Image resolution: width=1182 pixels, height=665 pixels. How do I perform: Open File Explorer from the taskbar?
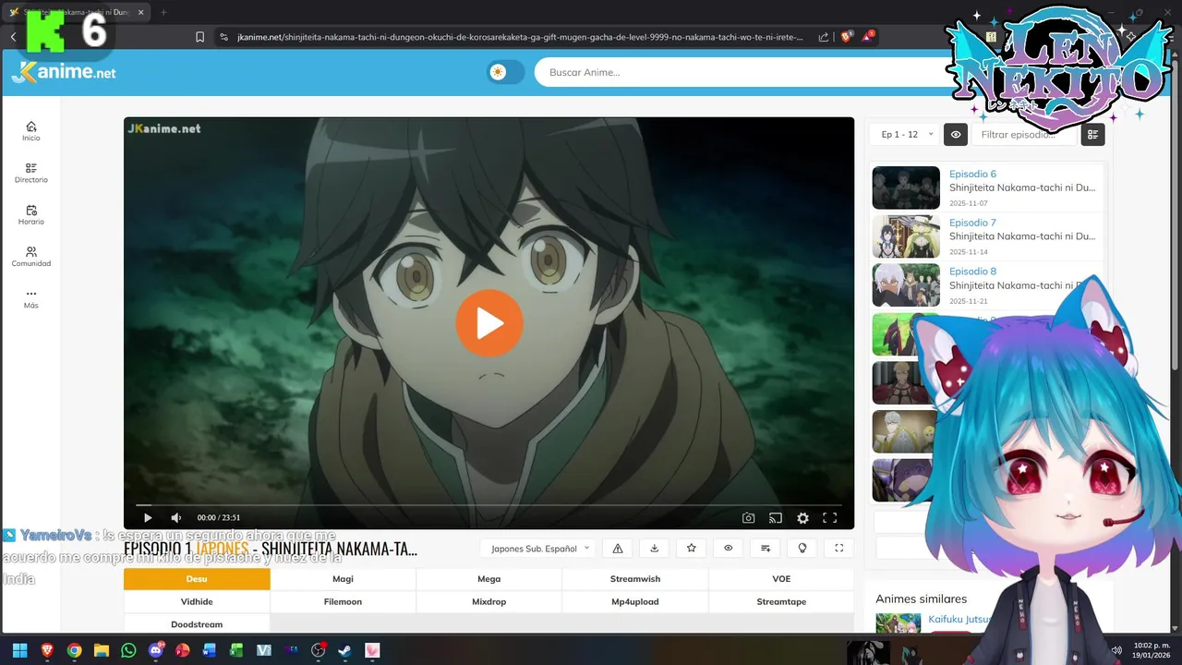click(101, 650)
